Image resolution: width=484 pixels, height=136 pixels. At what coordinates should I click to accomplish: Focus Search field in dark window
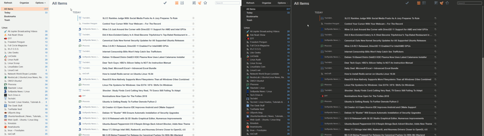pyautogui.click(x=469, y=3)
